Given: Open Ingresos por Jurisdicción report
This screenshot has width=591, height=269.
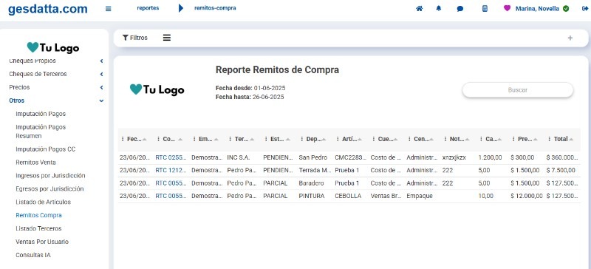Looking at the screenshot, I should point(50,176).
